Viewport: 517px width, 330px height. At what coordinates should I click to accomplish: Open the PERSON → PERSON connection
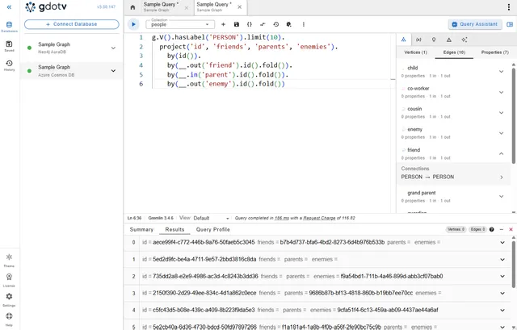coord(453,177)
